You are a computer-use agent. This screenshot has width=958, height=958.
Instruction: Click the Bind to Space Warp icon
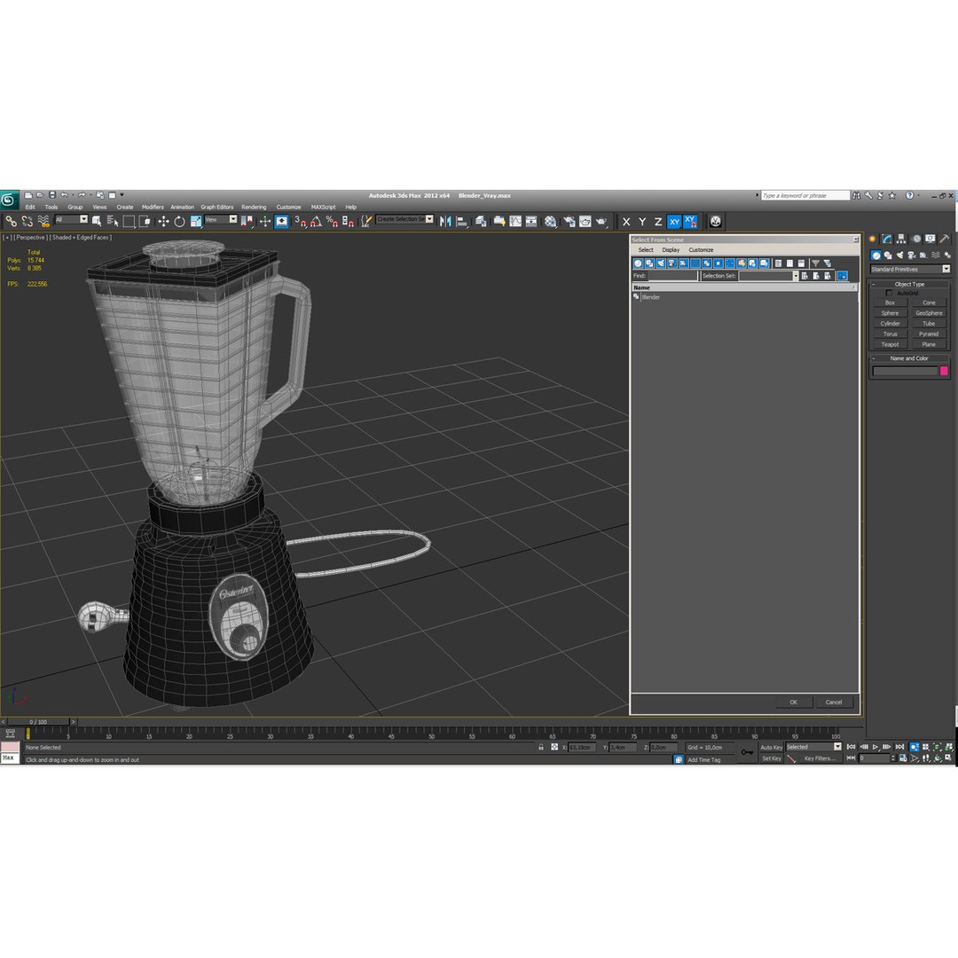coord(43,221)
